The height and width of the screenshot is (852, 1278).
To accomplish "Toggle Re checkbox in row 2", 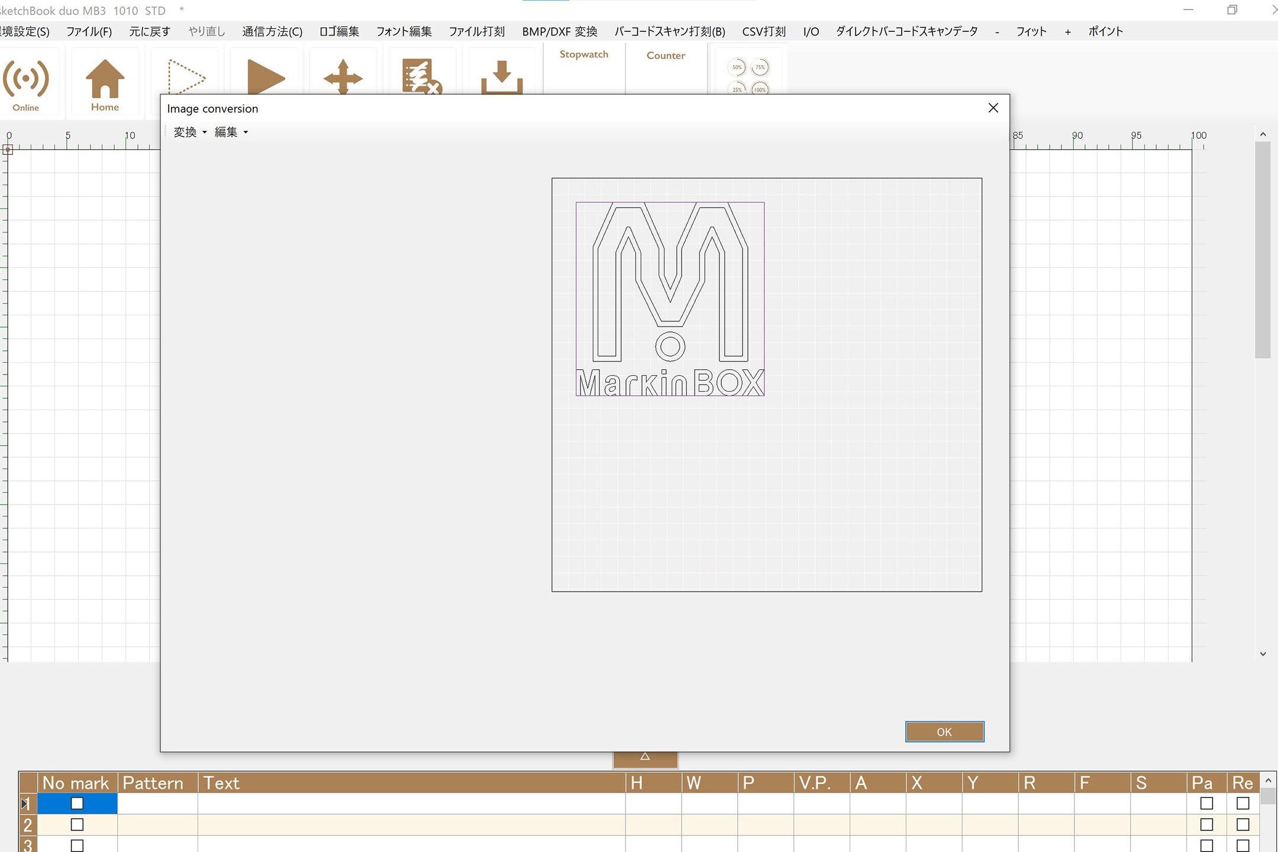I will pyautogui.click(x=1242, y=824).
